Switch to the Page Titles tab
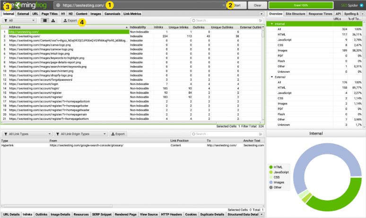 tap(50, 14)
